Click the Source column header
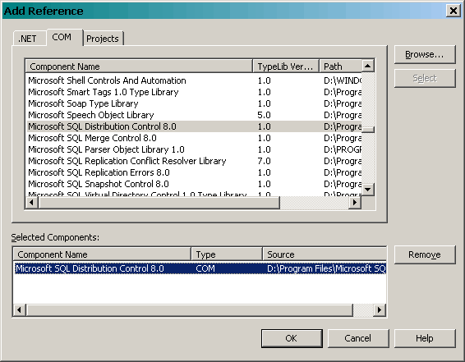This screenshot has width=465, height=362. click(325, 254)
